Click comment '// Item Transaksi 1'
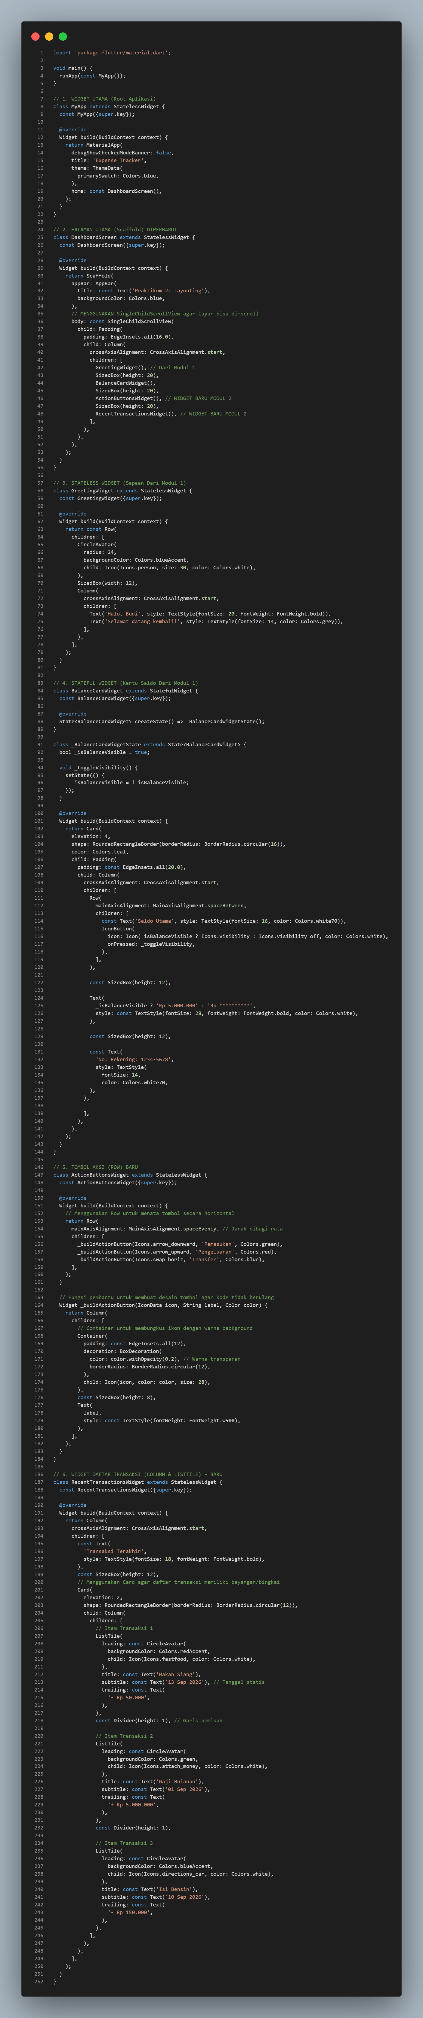Viewport: 423px width, 2018px height. tap(124, 1628)
